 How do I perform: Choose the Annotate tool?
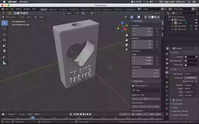point(4,57)
